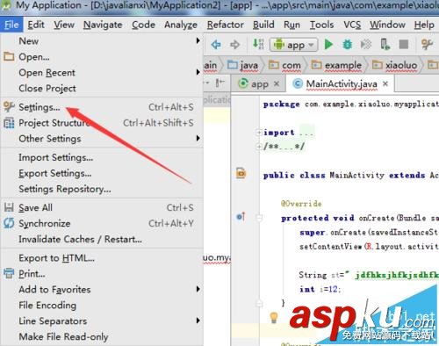Click the Save All floppy icon
Image resolution: width=439 pixels, height=346 pixels.
point(9,207)
